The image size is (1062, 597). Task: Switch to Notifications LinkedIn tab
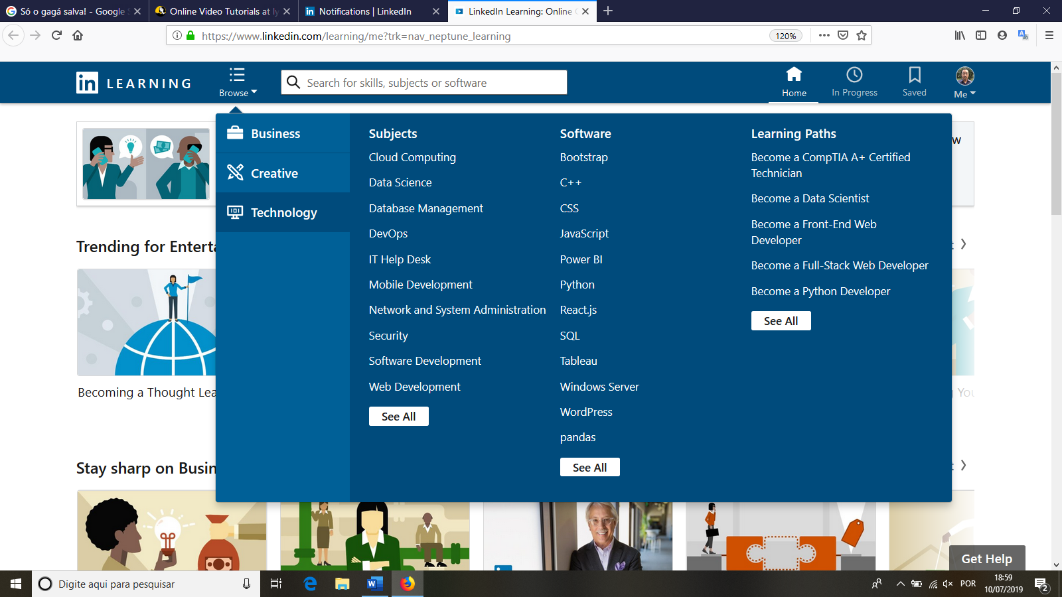(x=365, y=11)
